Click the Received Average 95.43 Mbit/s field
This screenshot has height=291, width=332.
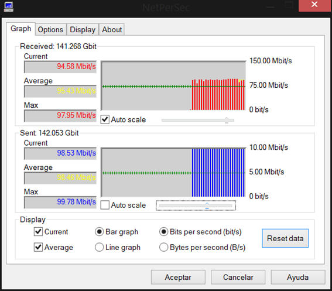(60, 91)
